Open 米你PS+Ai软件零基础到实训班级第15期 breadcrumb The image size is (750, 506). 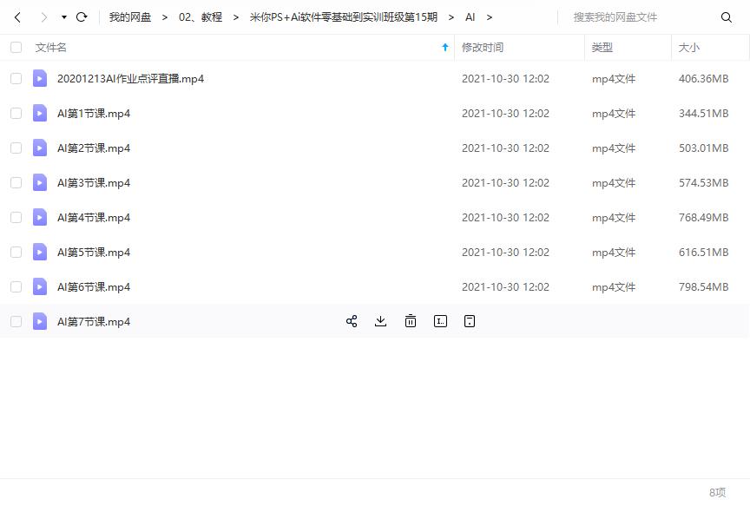[344, 17]
